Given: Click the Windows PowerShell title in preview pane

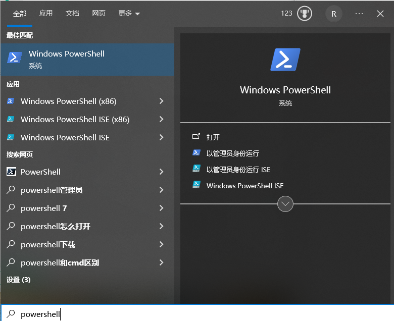Looking at the screenshot, I should point(285,90).
